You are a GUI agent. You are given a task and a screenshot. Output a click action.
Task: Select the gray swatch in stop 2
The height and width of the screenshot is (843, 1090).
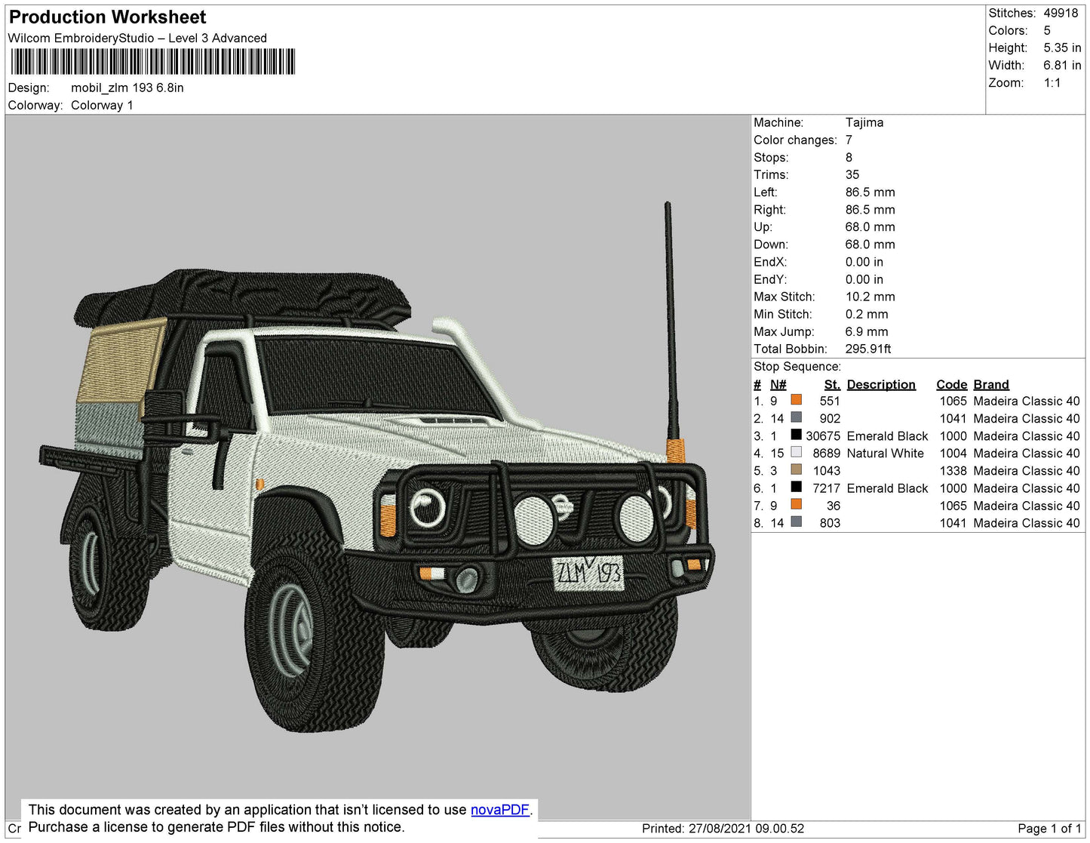click(796, 417)
